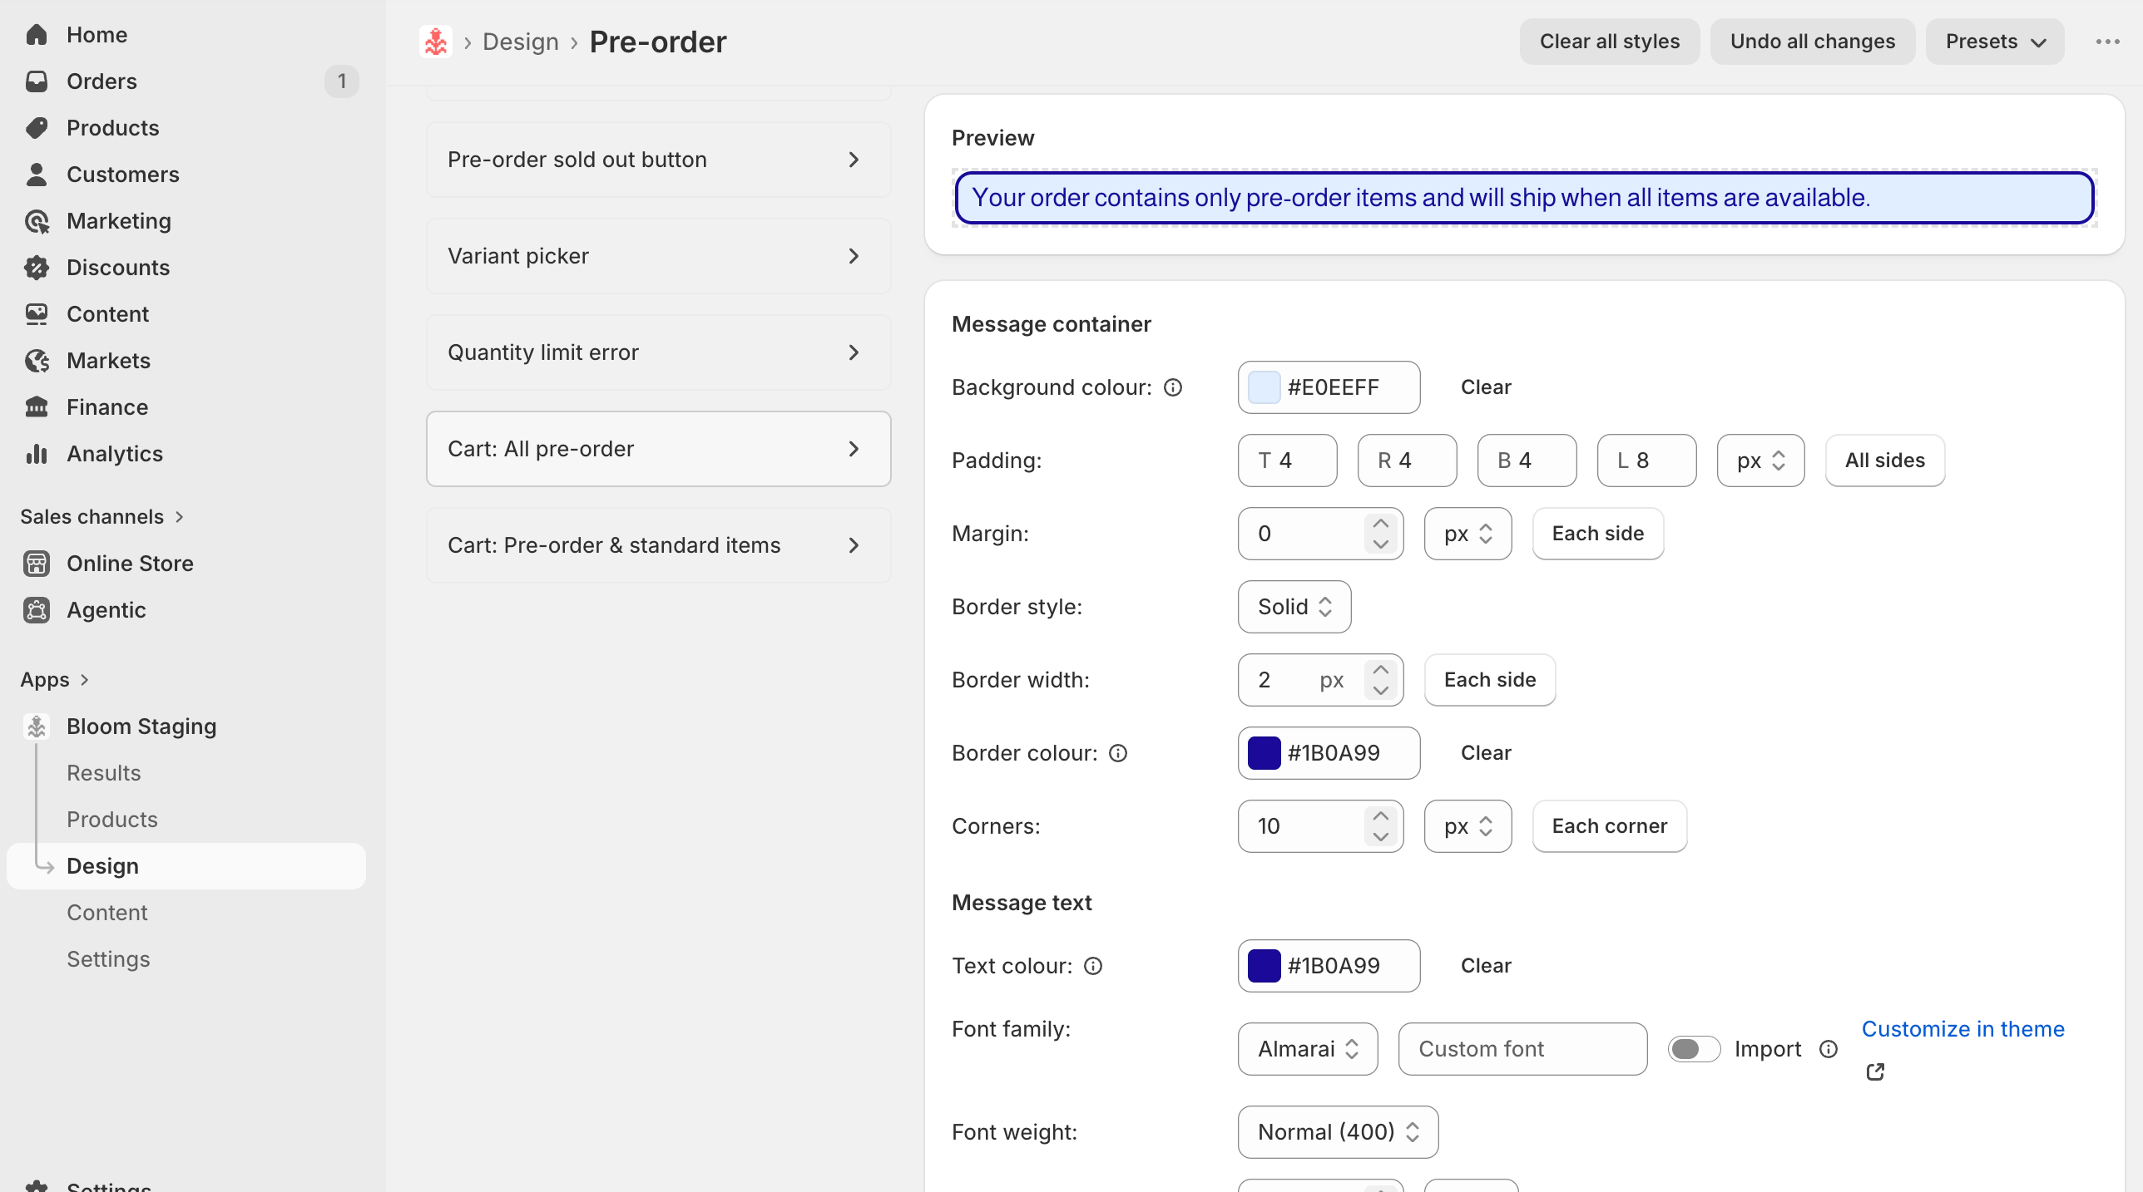This screenshot has height=1192, width=2143.
Task: Open the padding unit px dropdown
Action: coord(1760,461)
